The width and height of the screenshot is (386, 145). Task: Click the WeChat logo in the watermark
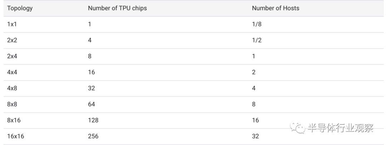click(297, 128)
